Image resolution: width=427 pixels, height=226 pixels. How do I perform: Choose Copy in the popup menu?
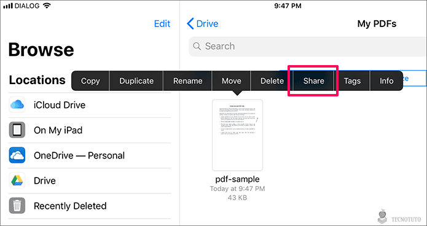[90, 81]
